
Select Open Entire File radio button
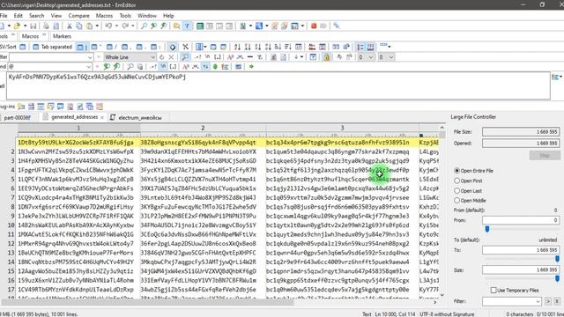click(x=456, y=170)
